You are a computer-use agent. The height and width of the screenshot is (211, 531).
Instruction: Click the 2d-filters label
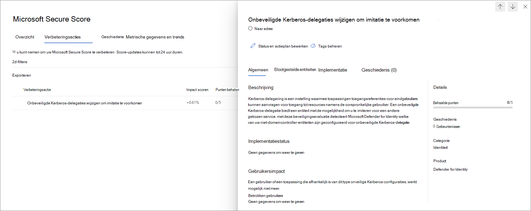click(x=20, y=62)
